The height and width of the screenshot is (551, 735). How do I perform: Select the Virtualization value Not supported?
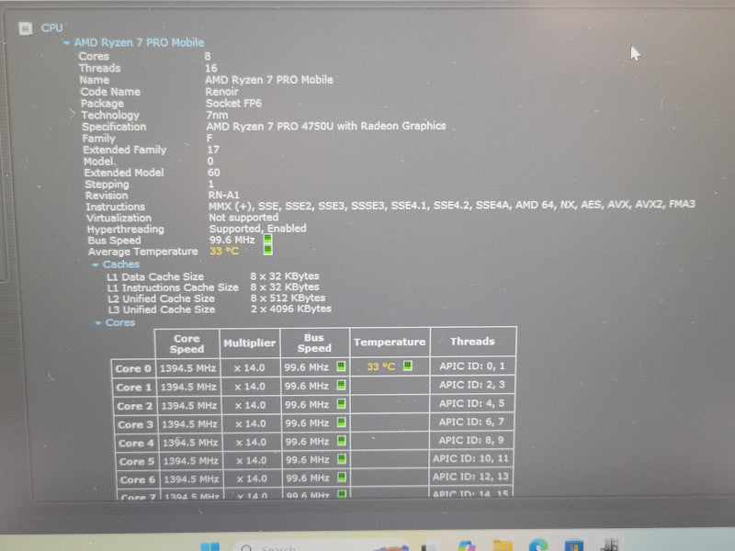click(x=243, y=218)
